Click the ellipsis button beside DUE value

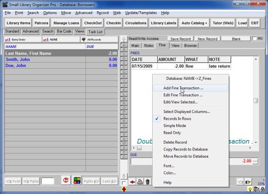pyautogui.click(x=255, y=161)
